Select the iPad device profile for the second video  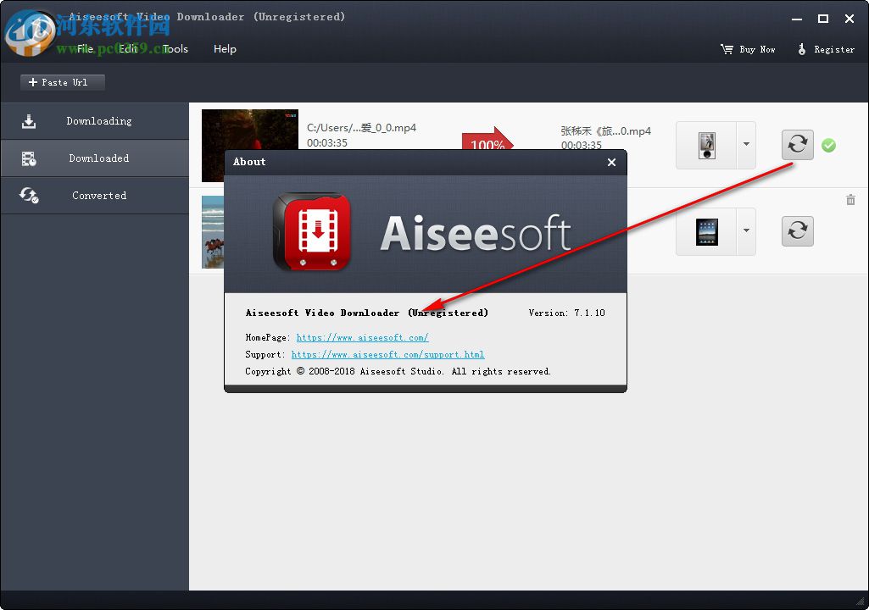pyautogui.click(x=706, y=230)
